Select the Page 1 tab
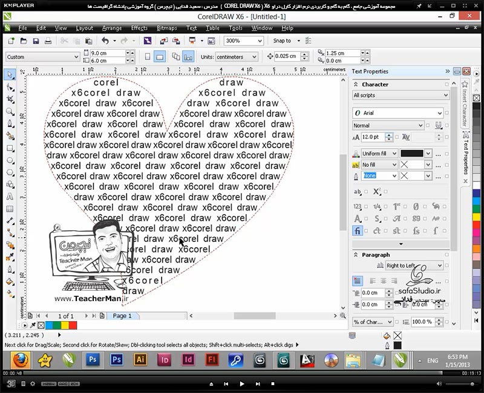This screenshot has height=393, width=484. [x=122, y=316]
